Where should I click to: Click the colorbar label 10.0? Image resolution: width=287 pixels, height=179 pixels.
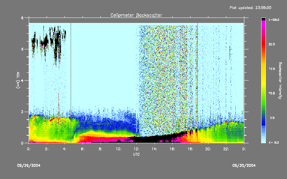click(272, 93)
